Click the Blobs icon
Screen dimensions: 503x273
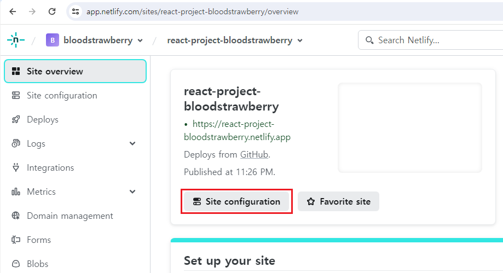click(16, 264)
